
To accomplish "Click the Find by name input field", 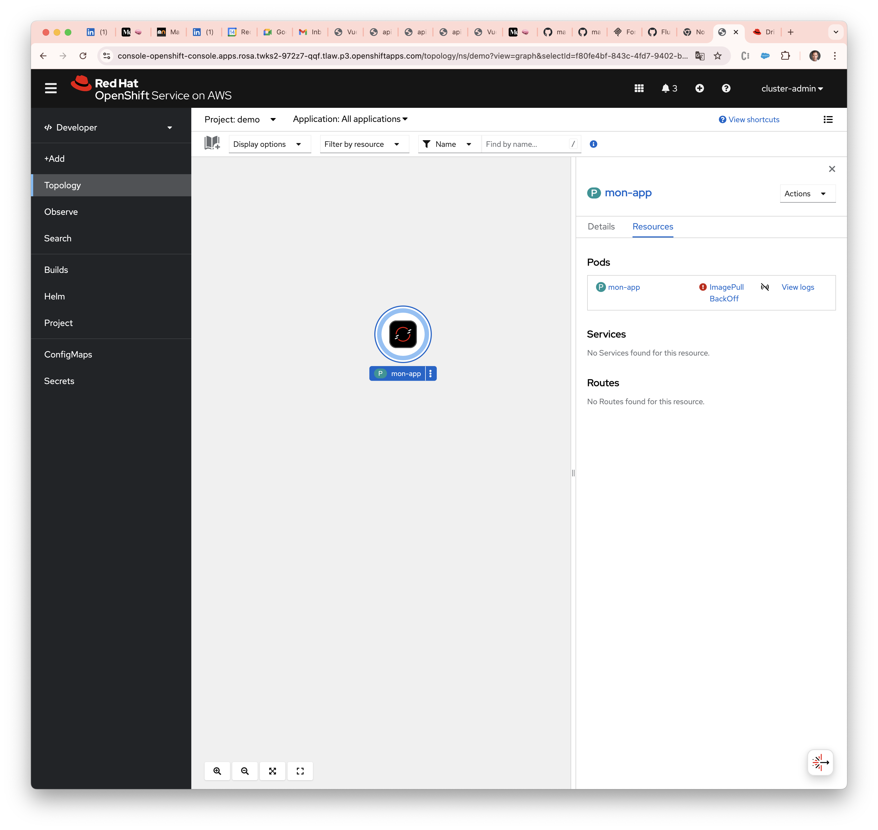I will click(525, 144).
